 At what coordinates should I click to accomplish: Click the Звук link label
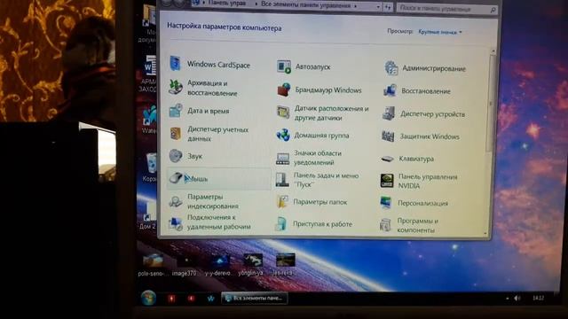pyautogui.click(x=195, y=156)
